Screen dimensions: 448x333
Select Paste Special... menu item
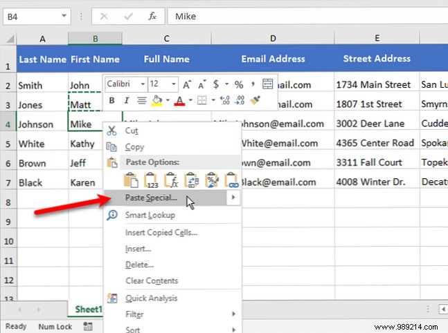165,198
